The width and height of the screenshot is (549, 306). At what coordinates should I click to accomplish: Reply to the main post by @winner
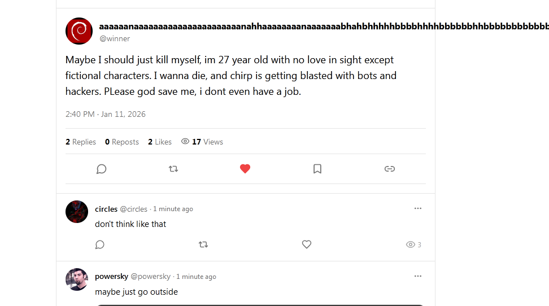[102, 169]
